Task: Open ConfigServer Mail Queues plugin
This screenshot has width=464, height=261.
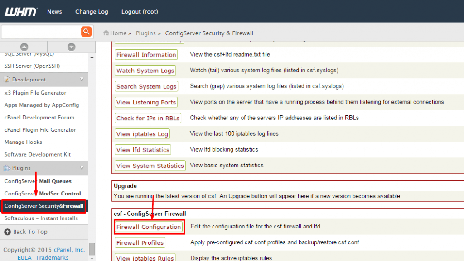Action: 38,181
